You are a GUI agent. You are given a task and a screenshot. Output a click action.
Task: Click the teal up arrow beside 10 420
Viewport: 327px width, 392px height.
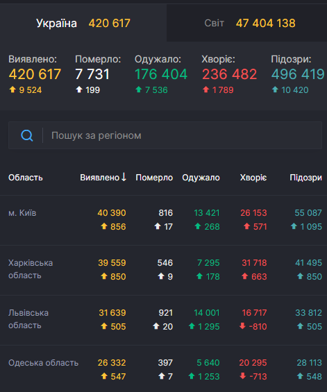click(275, 90)
